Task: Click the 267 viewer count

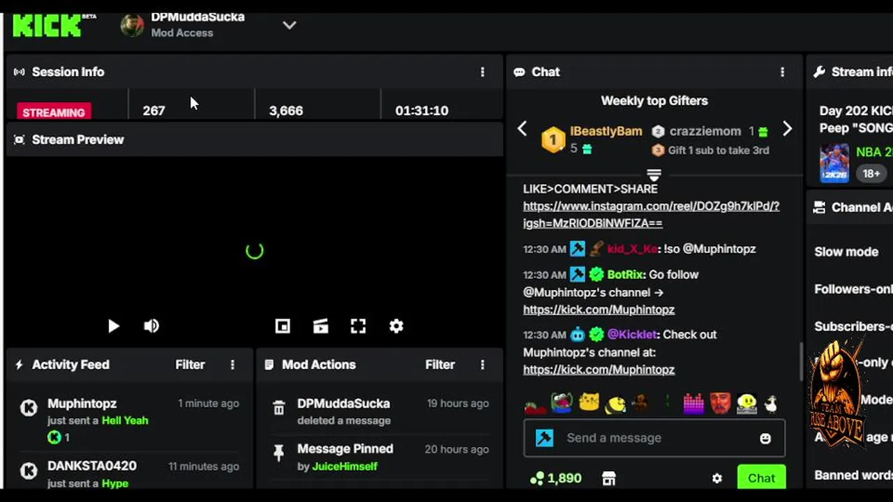Action: [153, 111]
